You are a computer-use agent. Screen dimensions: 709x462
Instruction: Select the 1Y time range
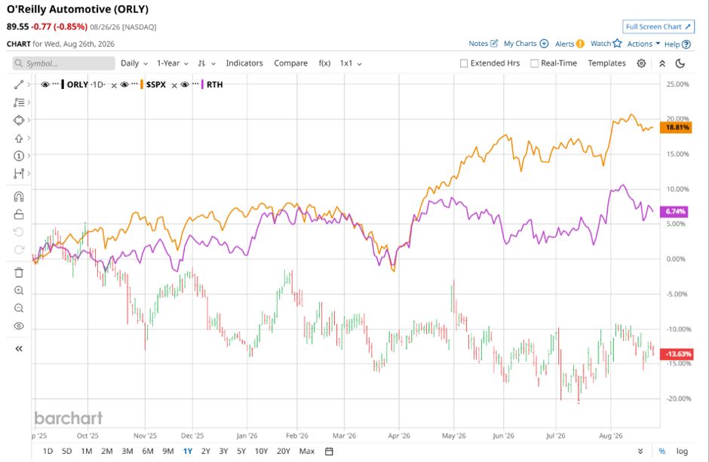[x=188, y=451]
